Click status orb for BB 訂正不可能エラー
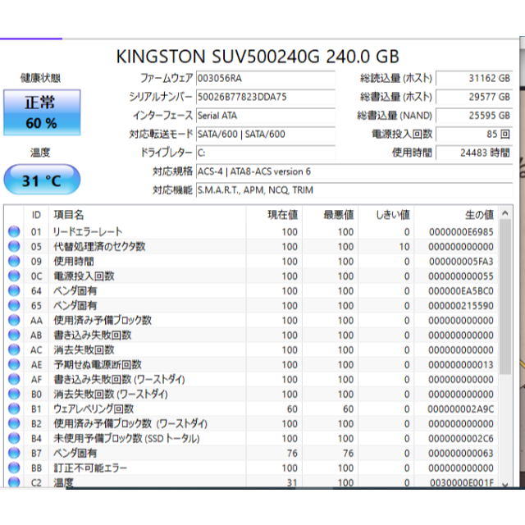The image size is (525, 525). [x=14, y=468]
